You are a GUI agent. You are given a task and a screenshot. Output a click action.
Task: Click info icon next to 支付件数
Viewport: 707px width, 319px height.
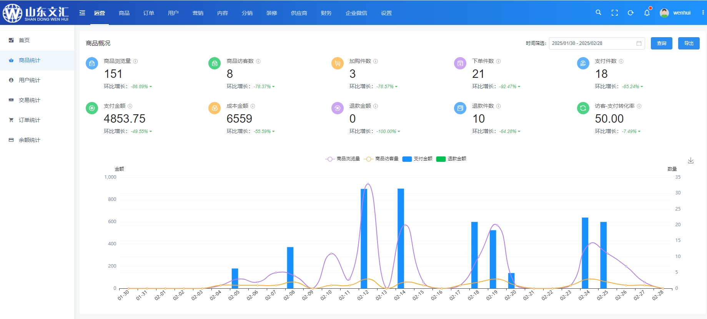[x=621, y=61]
